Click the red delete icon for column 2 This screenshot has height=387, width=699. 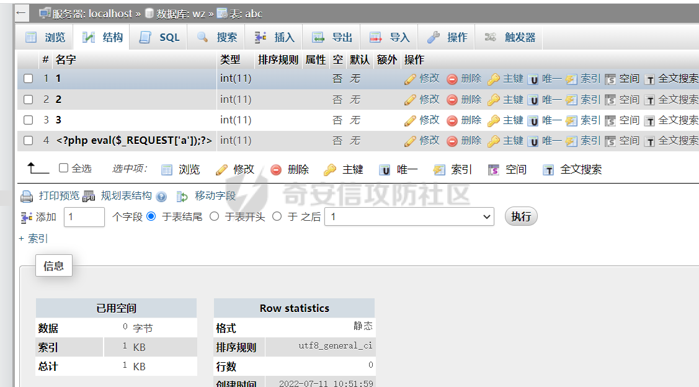coord(452,99)
